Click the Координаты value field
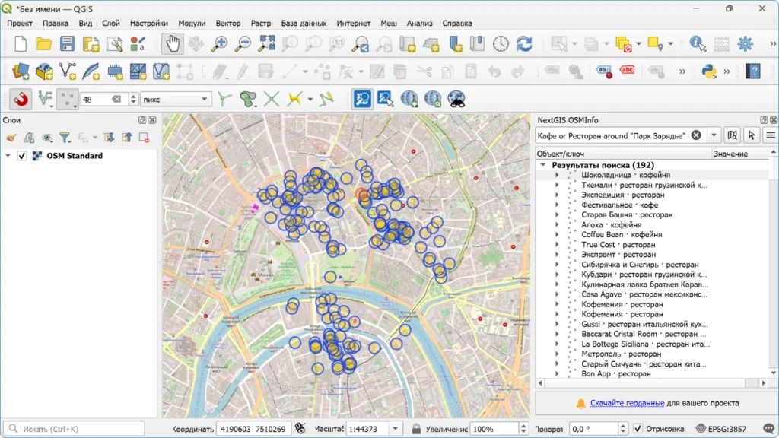The height and width of the screenshot is (438, 779). (253, 429)
